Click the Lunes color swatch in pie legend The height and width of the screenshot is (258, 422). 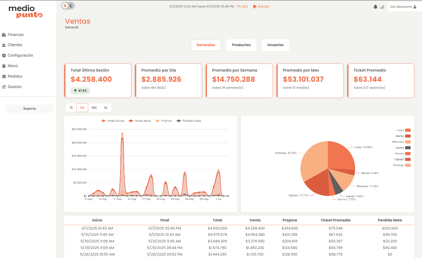(408, 130)
